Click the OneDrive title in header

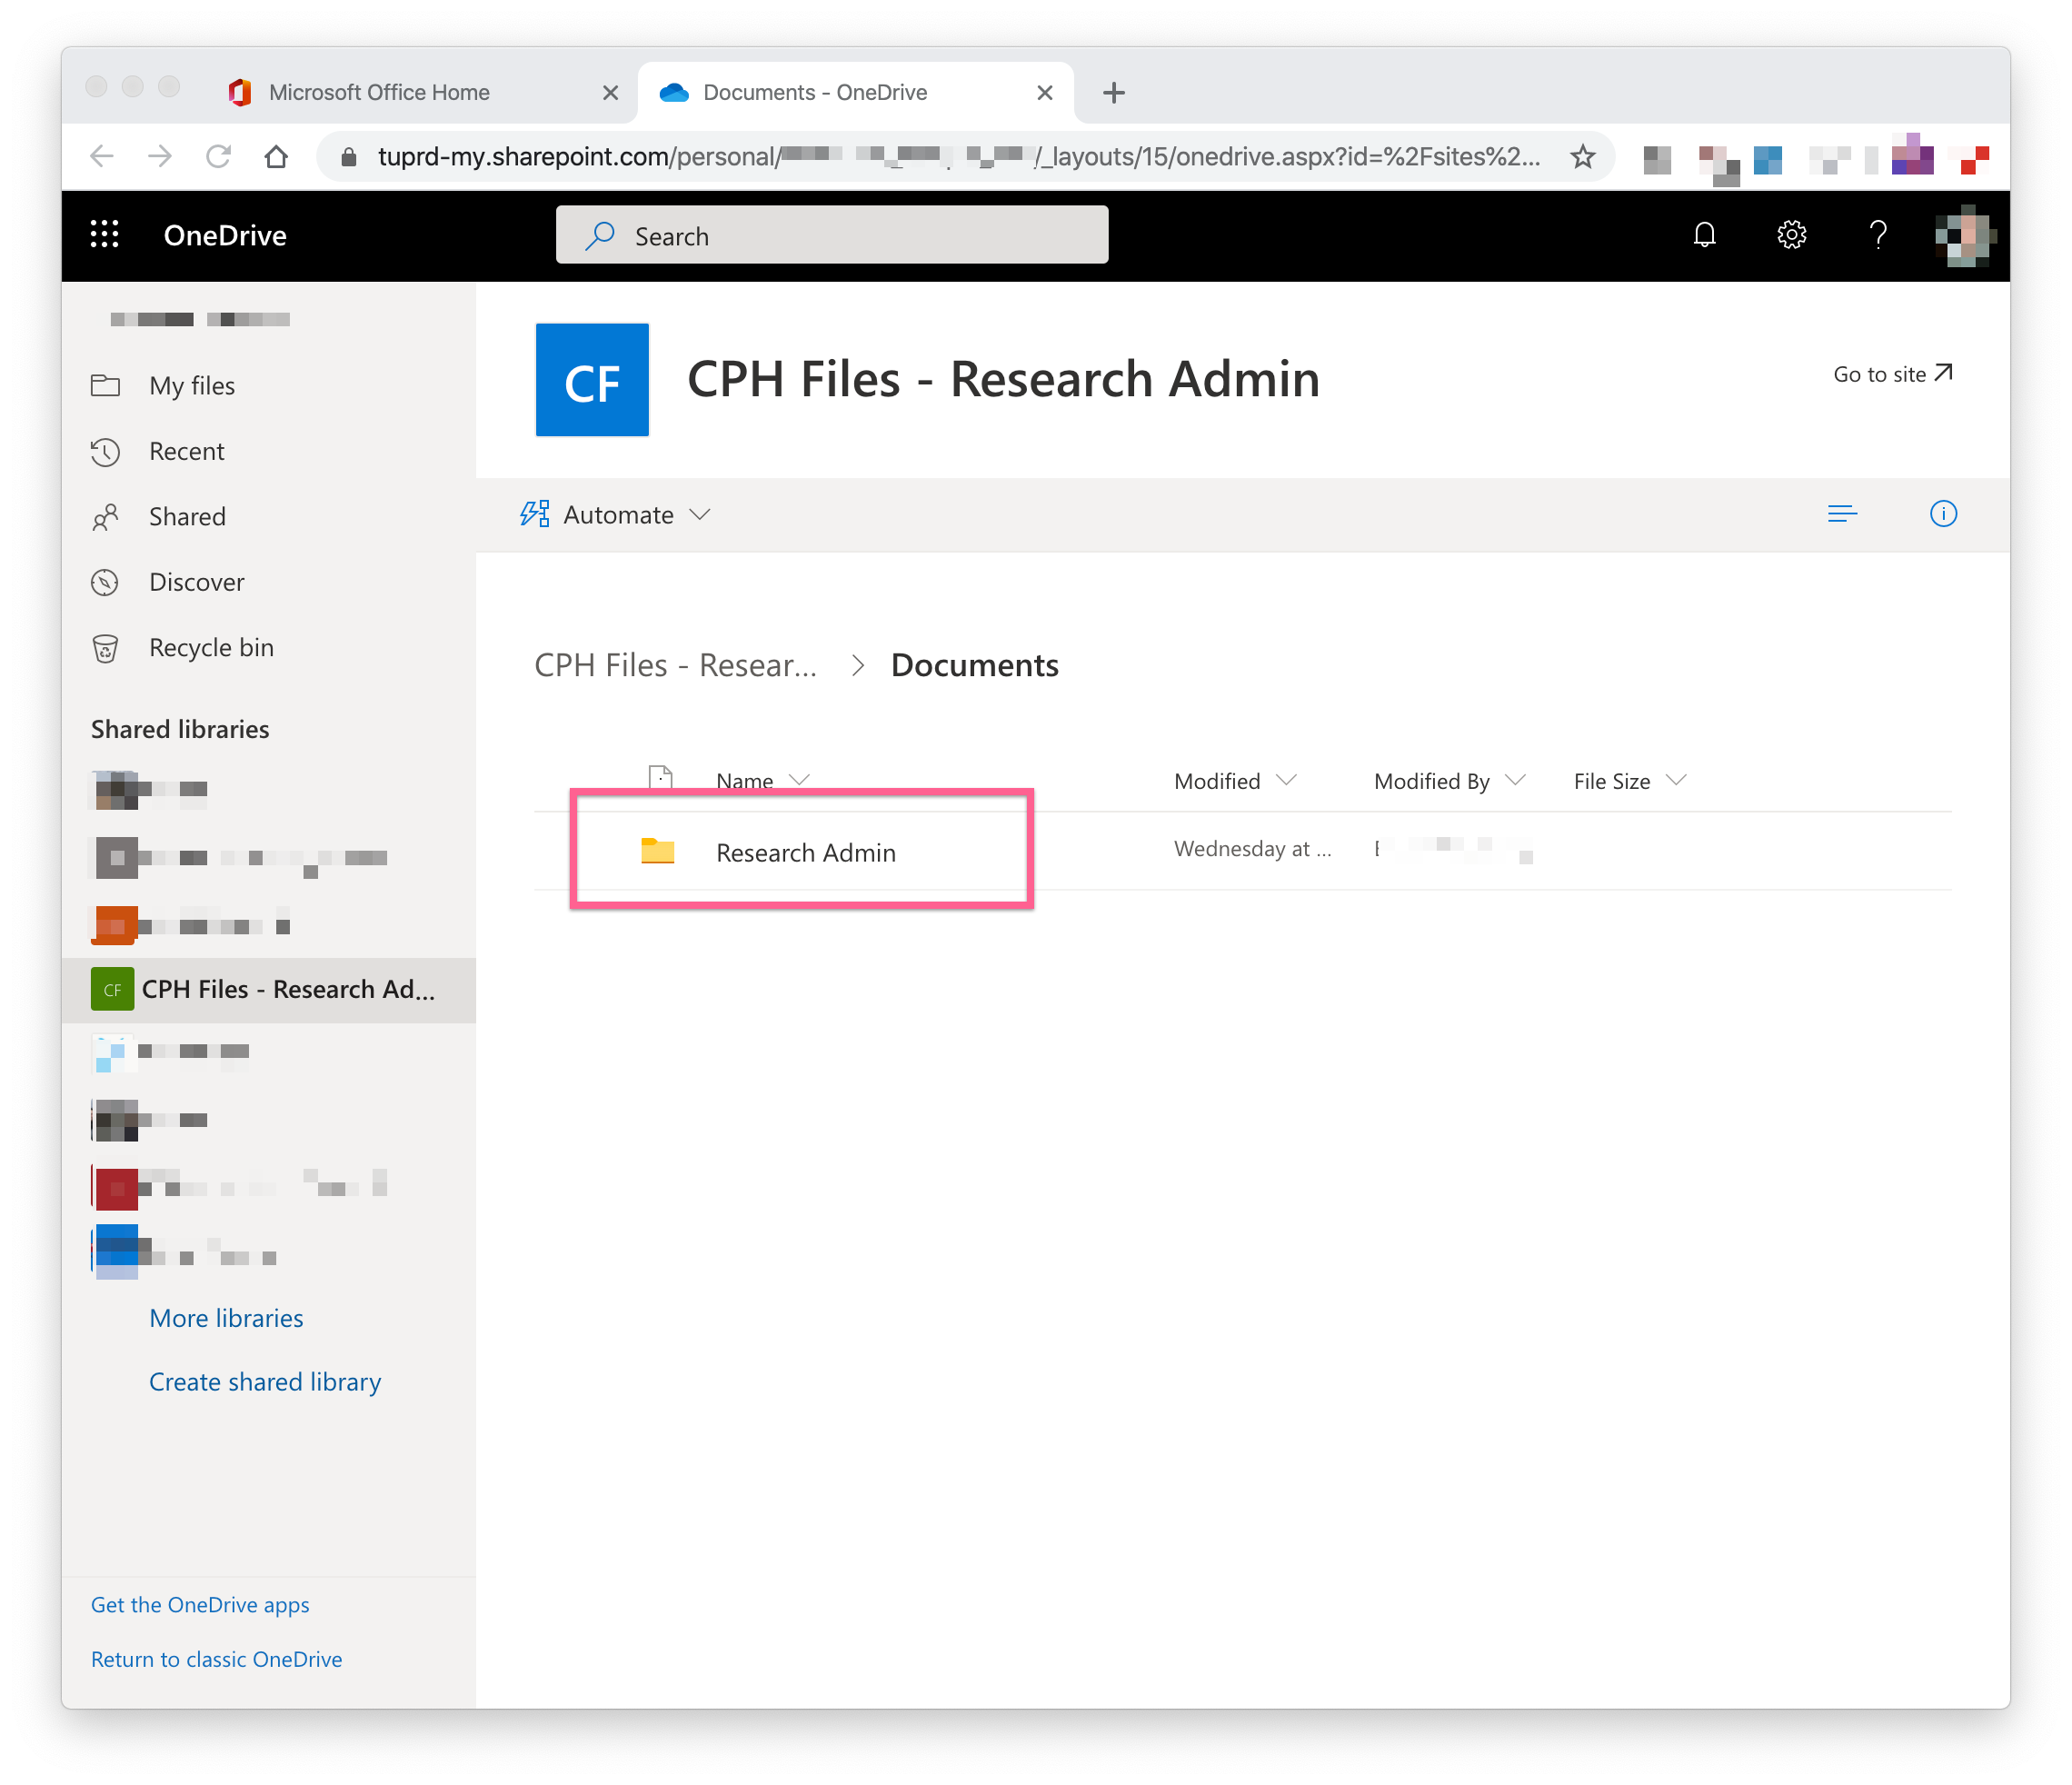(x=225, y=235)
